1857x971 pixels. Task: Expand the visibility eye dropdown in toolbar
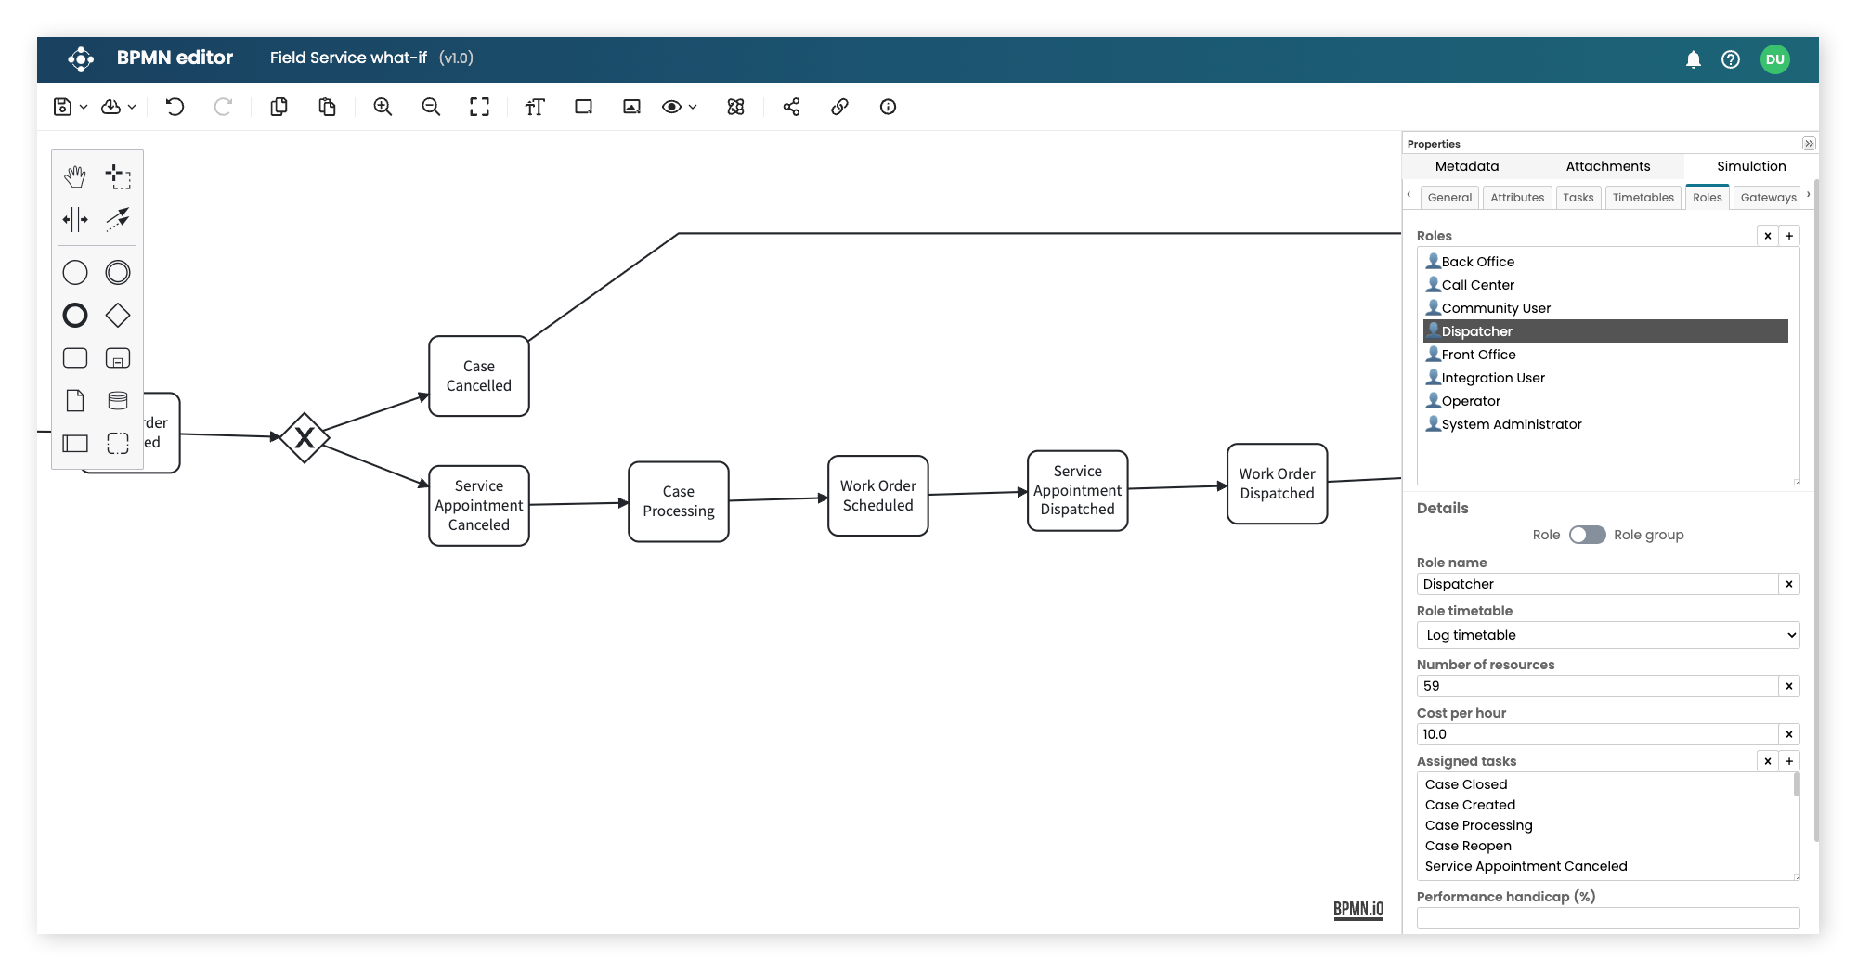tap(691, 107)
